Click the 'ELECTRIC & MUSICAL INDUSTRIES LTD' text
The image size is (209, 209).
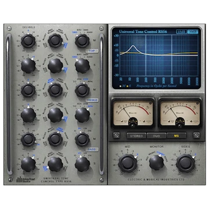point(156,179)
